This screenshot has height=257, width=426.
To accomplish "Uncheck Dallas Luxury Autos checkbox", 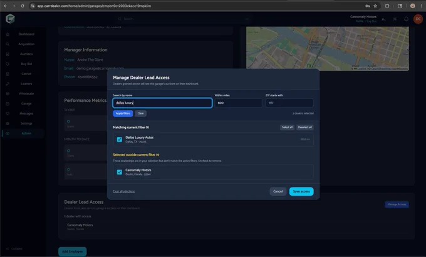I will (x=119, y=139).
